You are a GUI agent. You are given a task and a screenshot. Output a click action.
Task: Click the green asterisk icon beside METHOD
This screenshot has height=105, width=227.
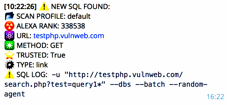tap(9, 45)
